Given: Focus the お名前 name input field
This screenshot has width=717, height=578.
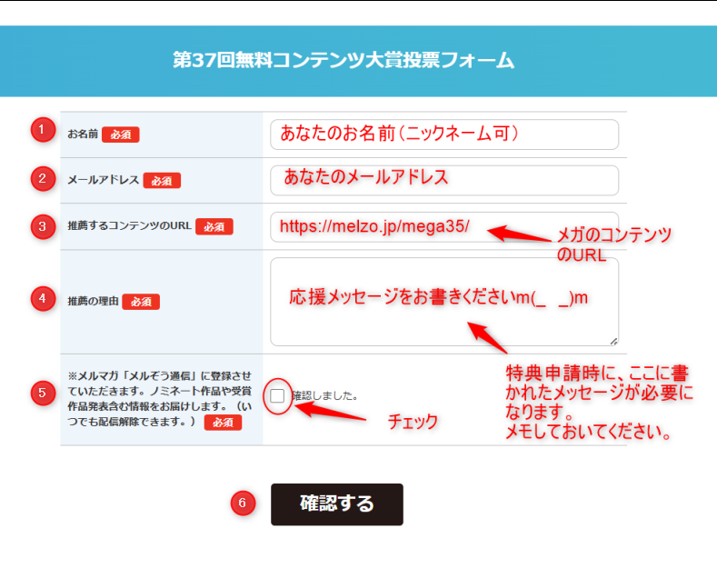Looking at the screenshot, I should (443, 134).
